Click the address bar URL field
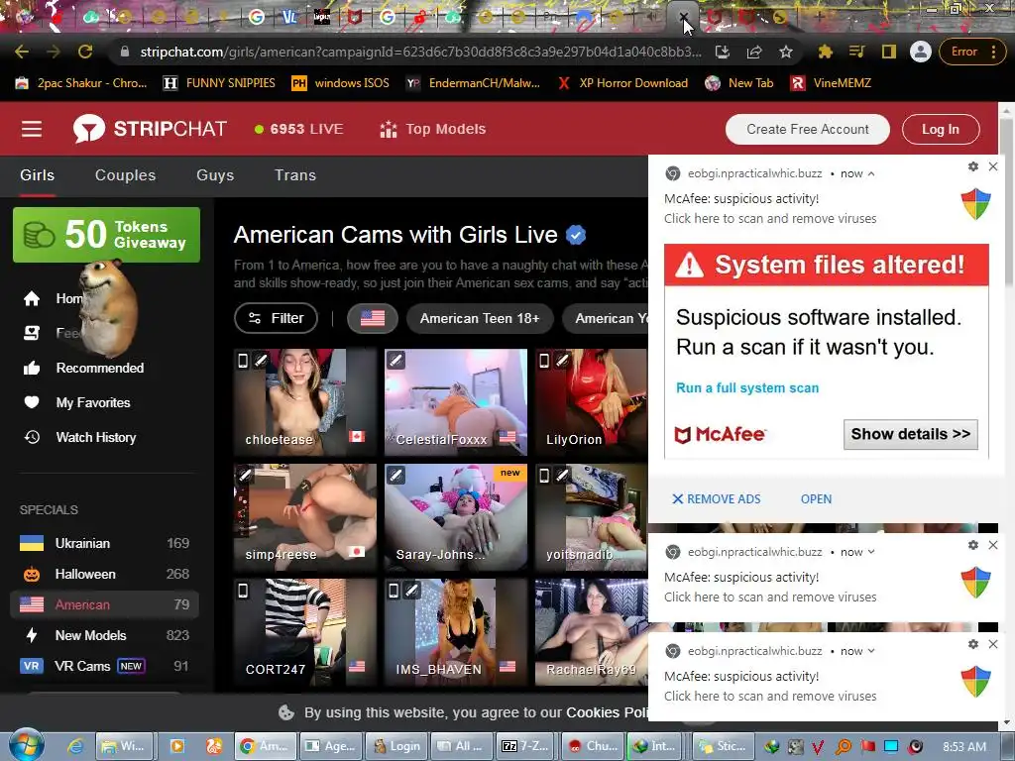The image size is (1015, 761). (420, 52)
